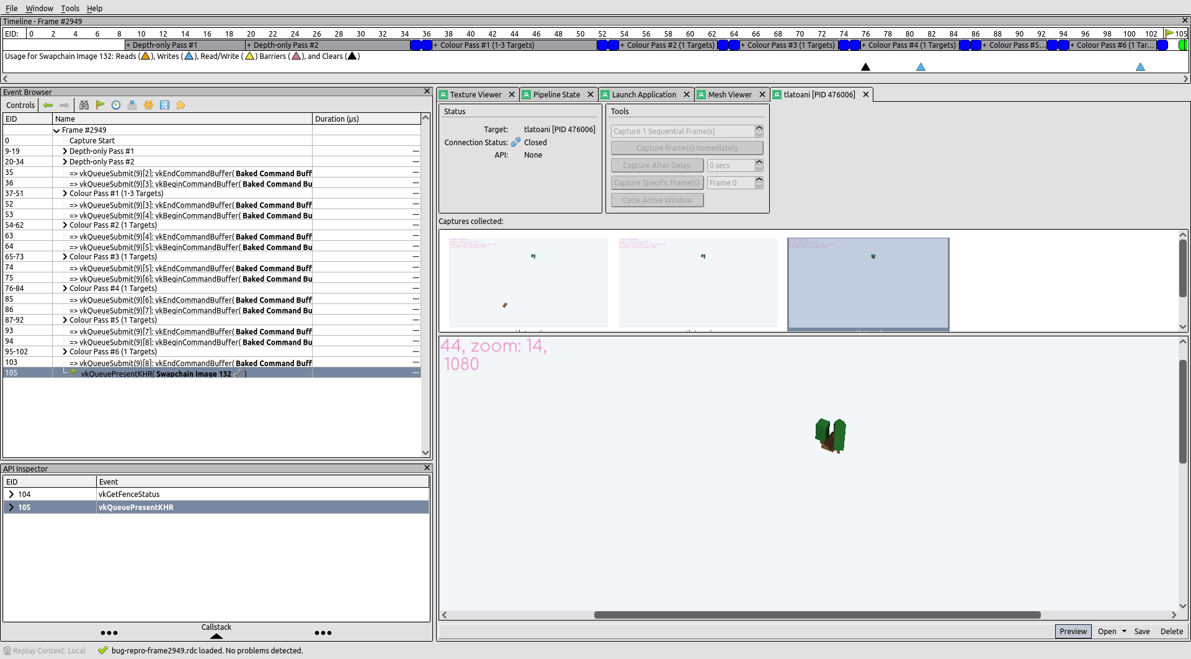Collapse the Frame #2949 tree node

[x=56, y=130]
